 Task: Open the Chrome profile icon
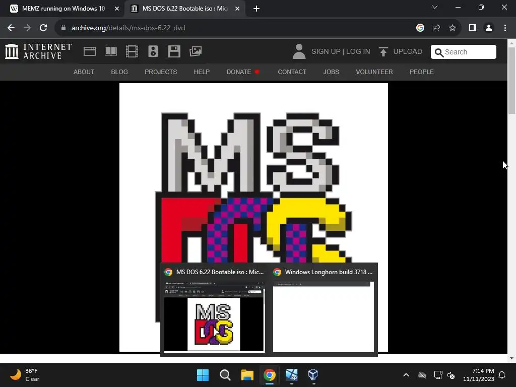tap(489, 28)
